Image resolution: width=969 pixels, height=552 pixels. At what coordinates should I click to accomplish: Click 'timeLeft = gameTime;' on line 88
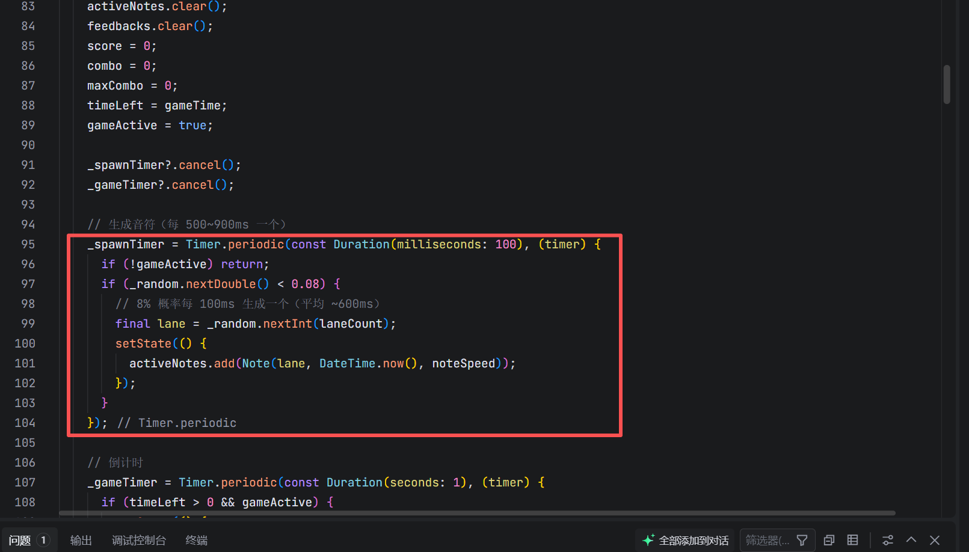(157, 105)
